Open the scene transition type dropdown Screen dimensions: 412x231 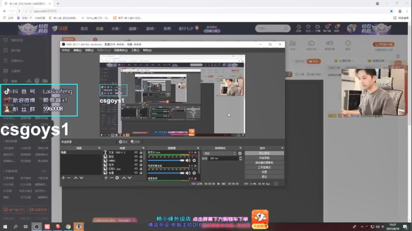click(220, 153)
